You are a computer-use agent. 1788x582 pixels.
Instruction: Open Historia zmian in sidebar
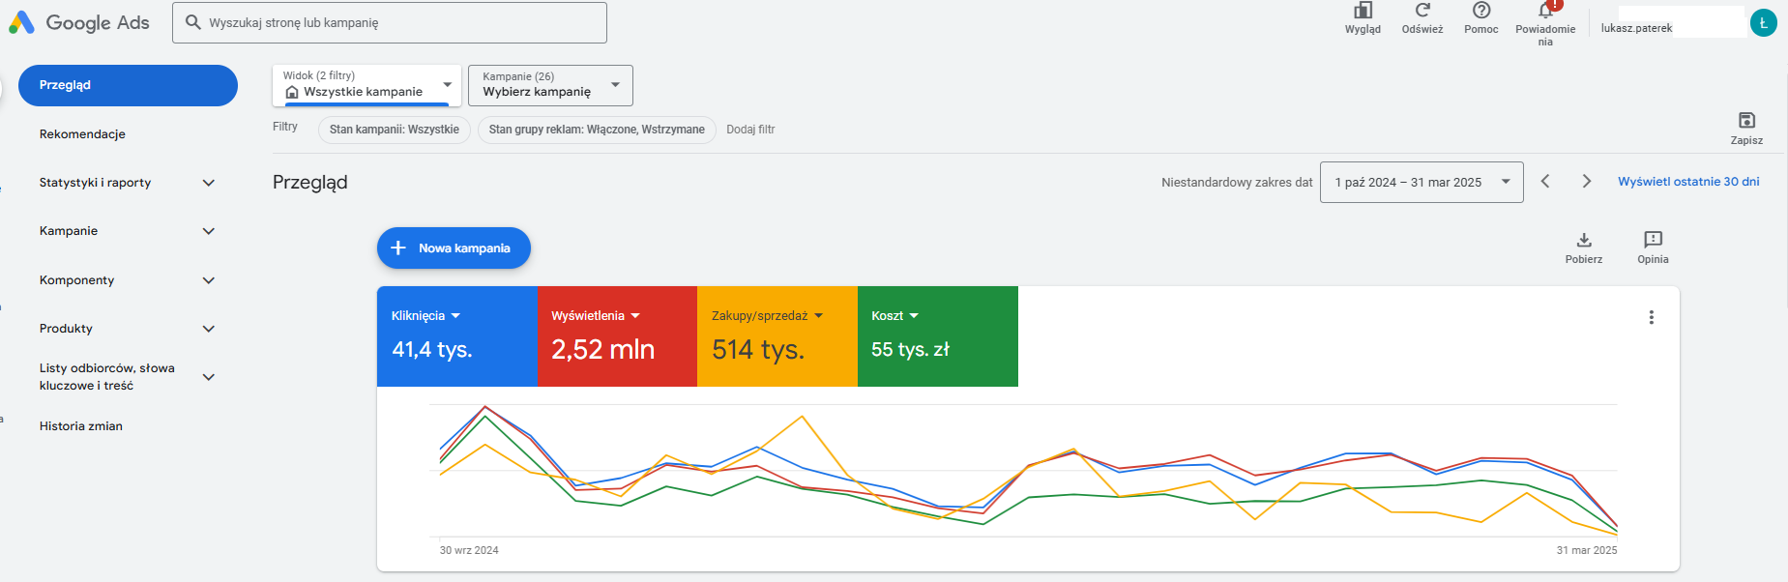click(81, 426)
